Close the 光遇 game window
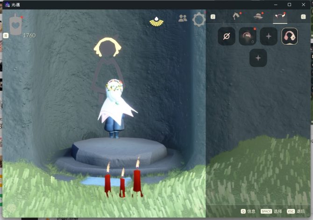Image resolution: width=313 pixels, height=220 pixels. point(303,5)
